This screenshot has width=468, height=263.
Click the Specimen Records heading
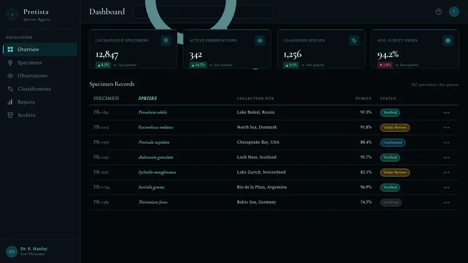(x=112, y=84)
